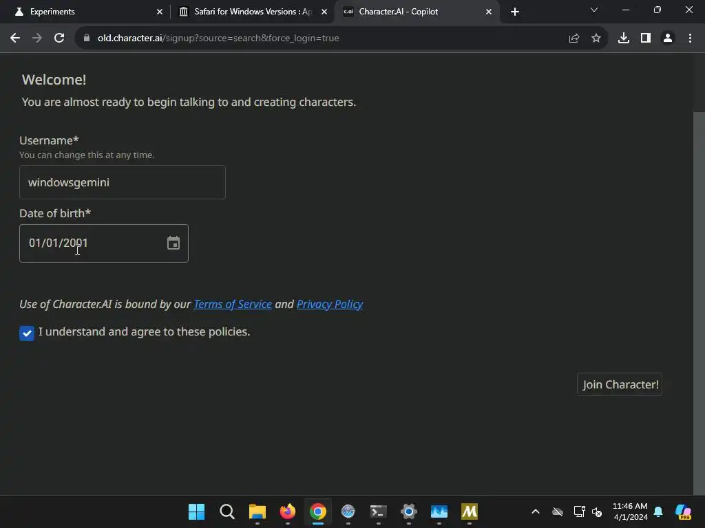The height and width of the screenshot is (528, 705).
Task: Open the notifications bell
Action: coord(658,511)
